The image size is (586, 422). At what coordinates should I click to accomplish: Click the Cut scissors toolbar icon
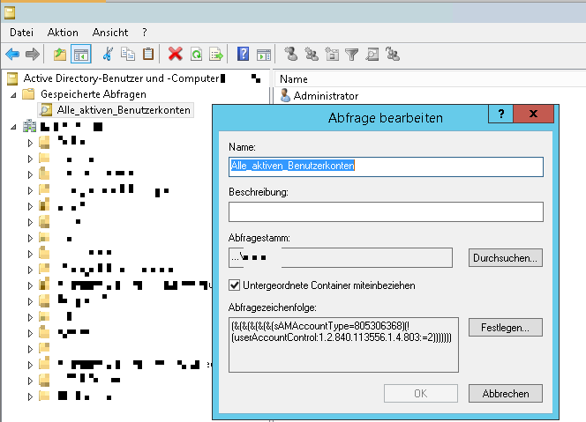click(108, 55)
